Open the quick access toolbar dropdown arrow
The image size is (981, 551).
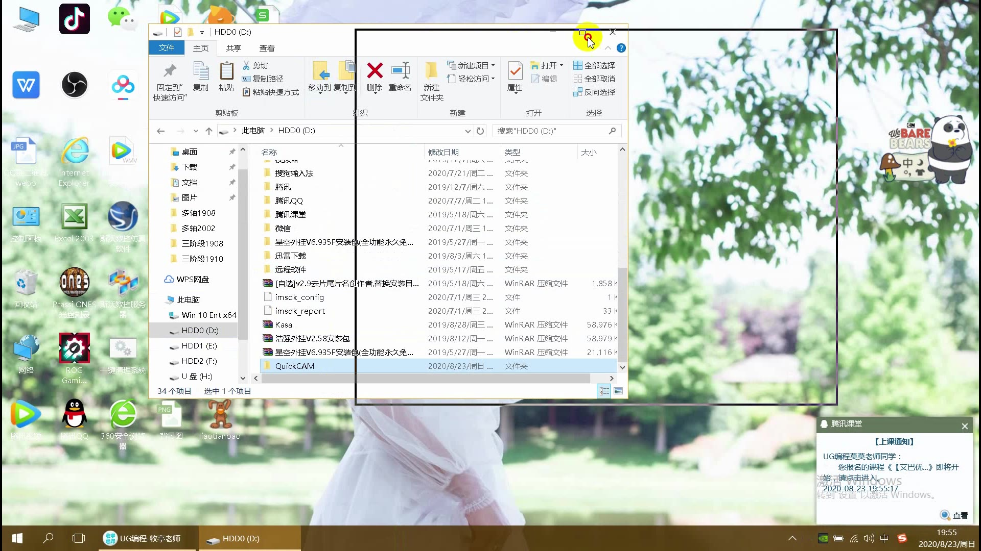[x=202, y=32]
